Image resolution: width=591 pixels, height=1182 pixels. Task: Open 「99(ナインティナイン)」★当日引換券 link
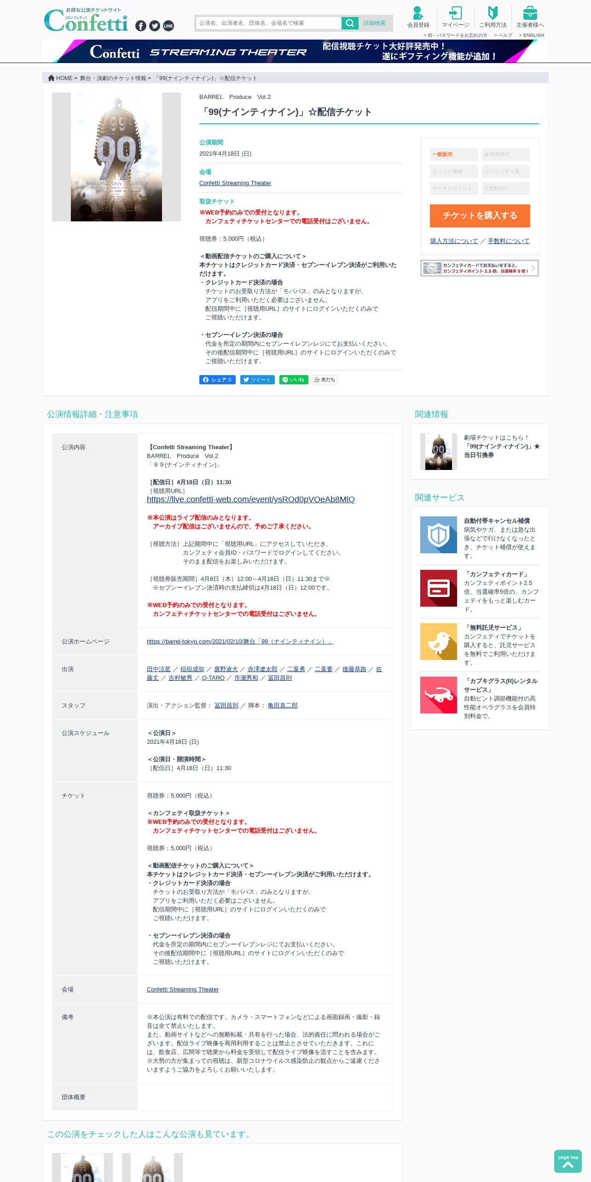pyautogui.click(x=502, y=451)
